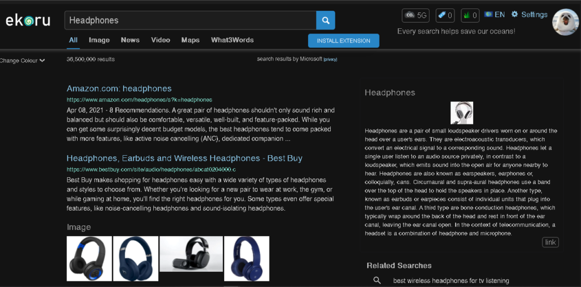Click the amazon.com headphones URL
This screenshot has width=581, height=287.
coord(140,100)
